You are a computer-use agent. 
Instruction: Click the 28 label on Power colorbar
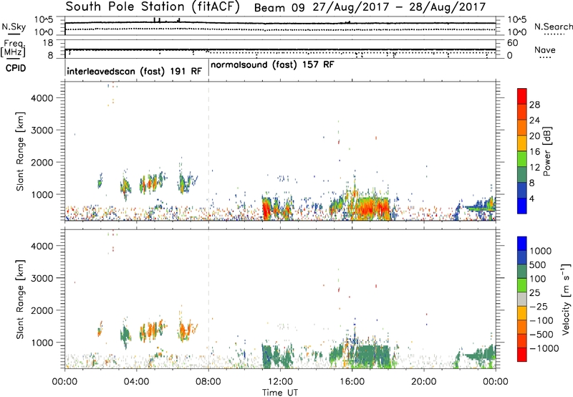[534, 105]
